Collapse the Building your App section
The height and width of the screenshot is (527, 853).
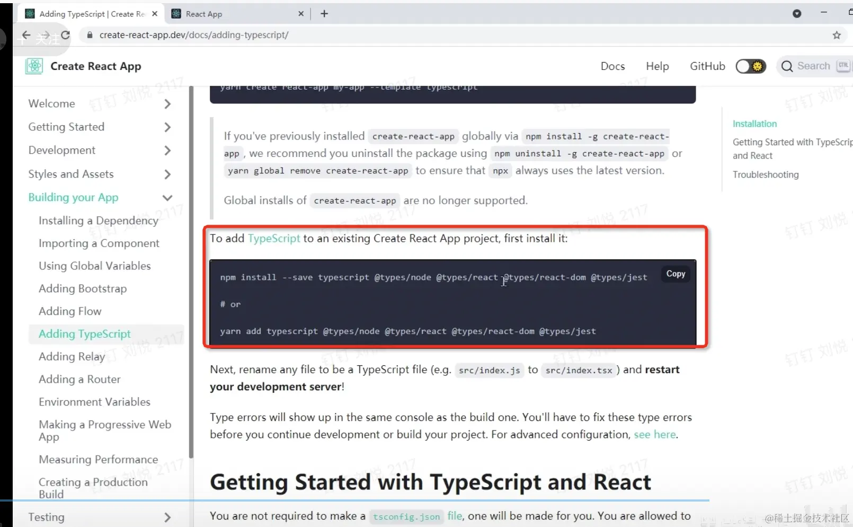[x=167, y=198]
